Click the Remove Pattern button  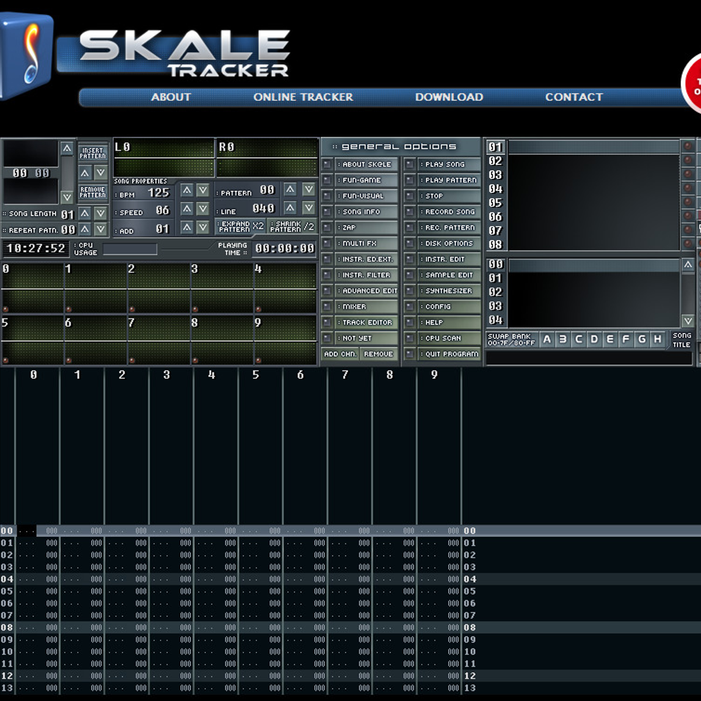coord(93,192)
